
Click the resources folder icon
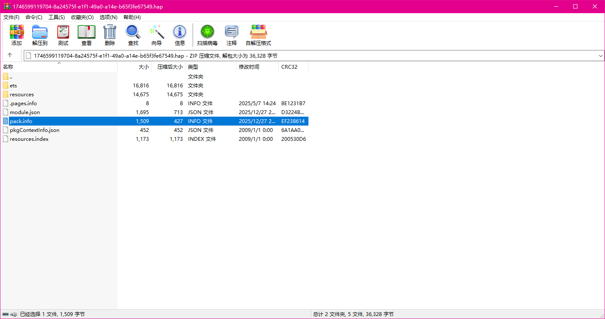6,94
